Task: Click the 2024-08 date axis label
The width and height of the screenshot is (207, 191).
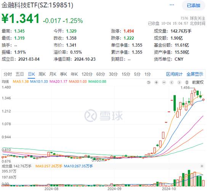Action: pos(51,189)
